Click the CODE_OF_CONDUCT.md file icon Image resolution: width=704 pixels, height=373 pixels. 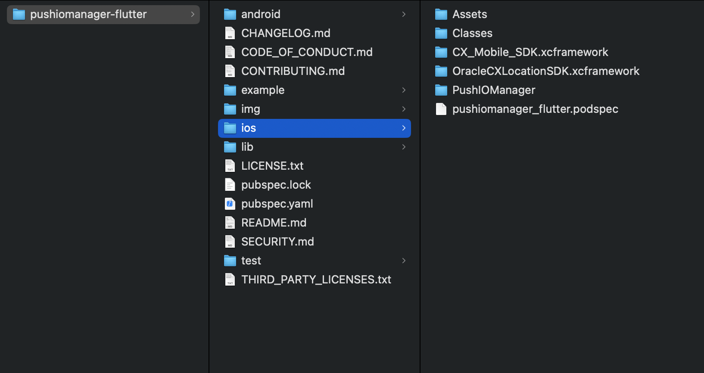tap(230, 52)
